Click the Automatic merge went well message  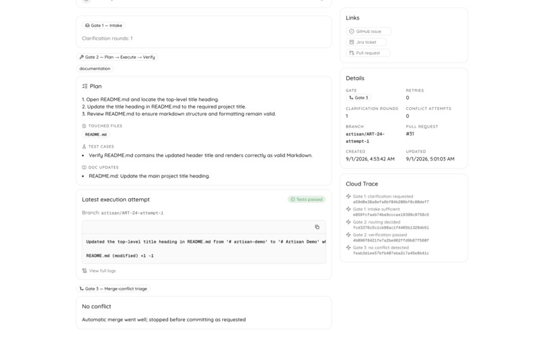pos(164,320)
